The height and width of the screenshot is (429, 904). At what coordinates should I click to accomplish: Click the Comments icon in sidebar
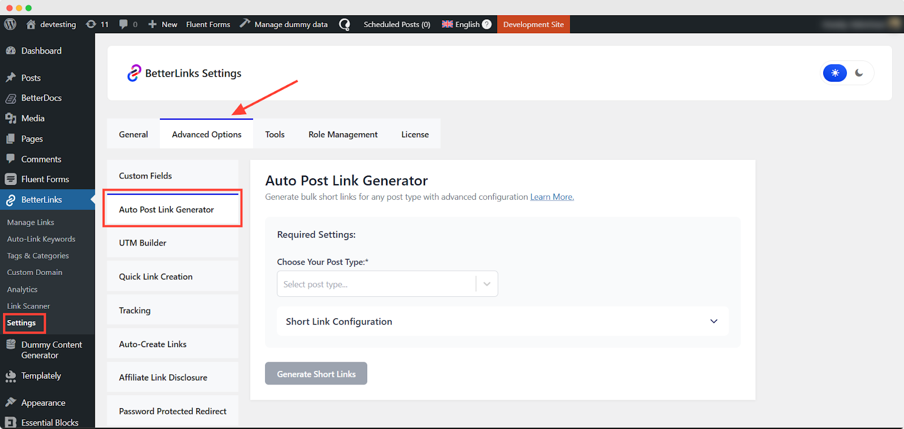(11, 159)
